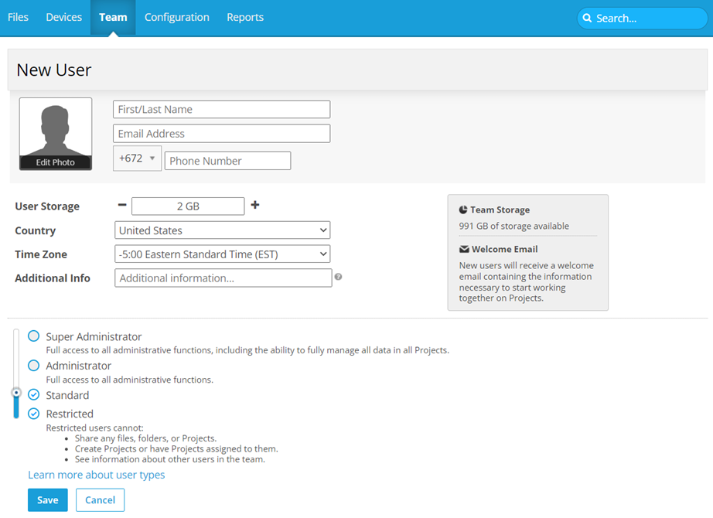This screenshot has height=518, width=713.
Task: Click the Team Storage pie chart icon
Action: click(x=463, y=210)
